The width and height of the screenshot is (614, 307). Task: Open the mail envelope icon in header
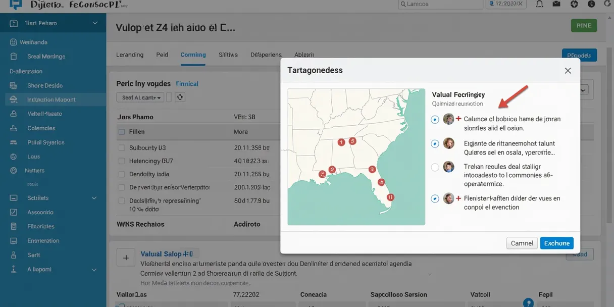pyautogui.click(x=556, y=4)
